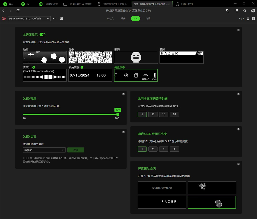Open the window layout icon top right
This screenshot has width=257, height=219.
(228, 11)
